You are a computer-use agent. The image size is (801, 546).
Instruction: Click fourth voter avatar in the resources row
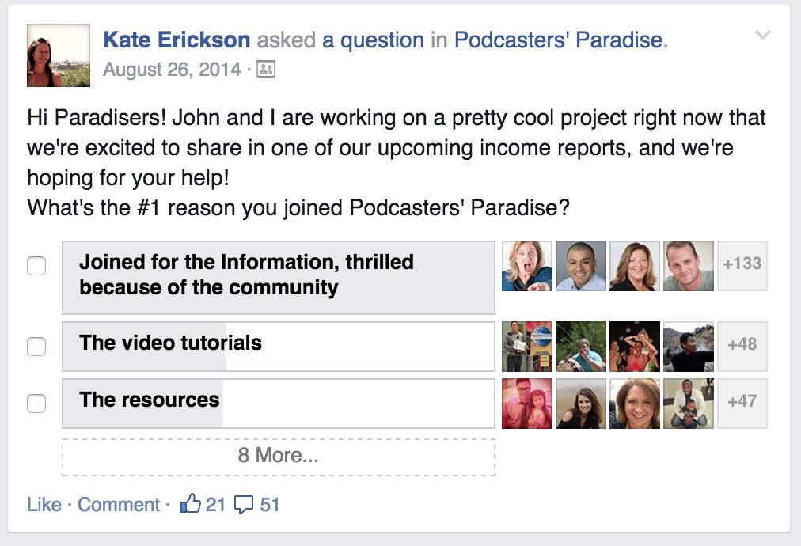[x=689, y=404]
